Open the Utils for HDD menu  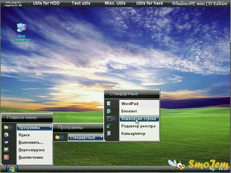click(46, 3)
